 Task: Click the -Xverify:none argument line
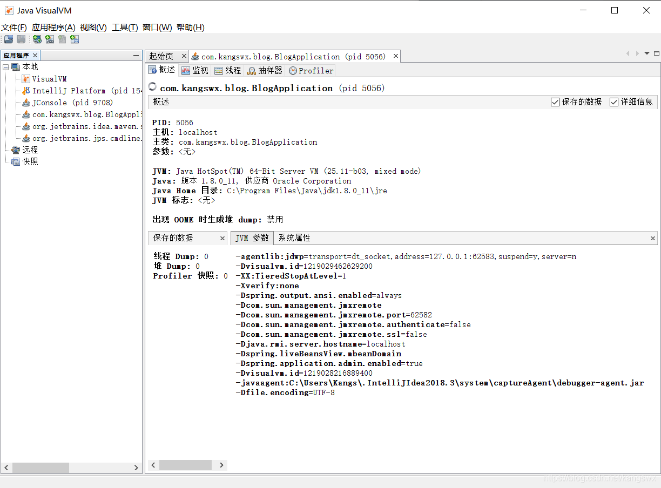[x=267, y=286]
